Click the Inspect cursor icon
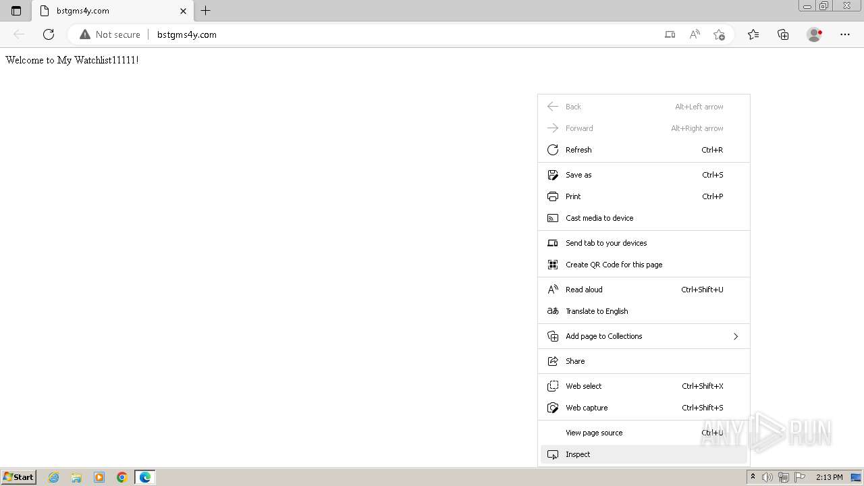The image size is (864, 486). (x=553, y=454)
